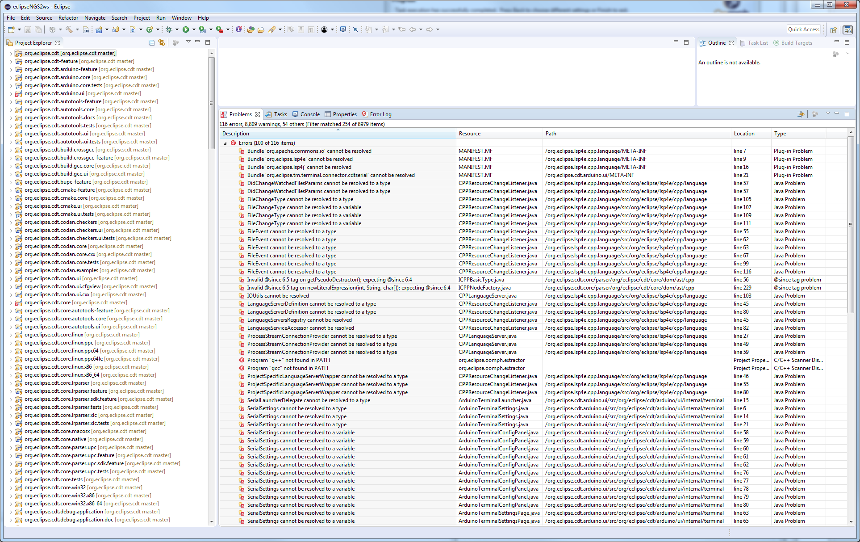Click the binary 010 toolbar icon
Image resolution: width=860 pixels, height=542 pixels.
click(86, 29)
